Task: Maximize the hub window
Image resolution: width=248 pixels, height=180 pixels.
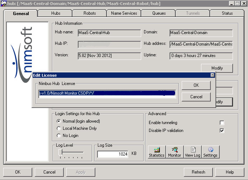Action: pos(237,4)
